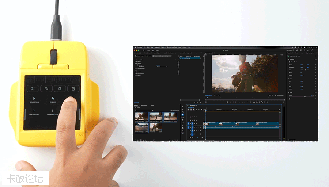Select the Slip tool
This screenshot has width=329, height=187.
182,117
